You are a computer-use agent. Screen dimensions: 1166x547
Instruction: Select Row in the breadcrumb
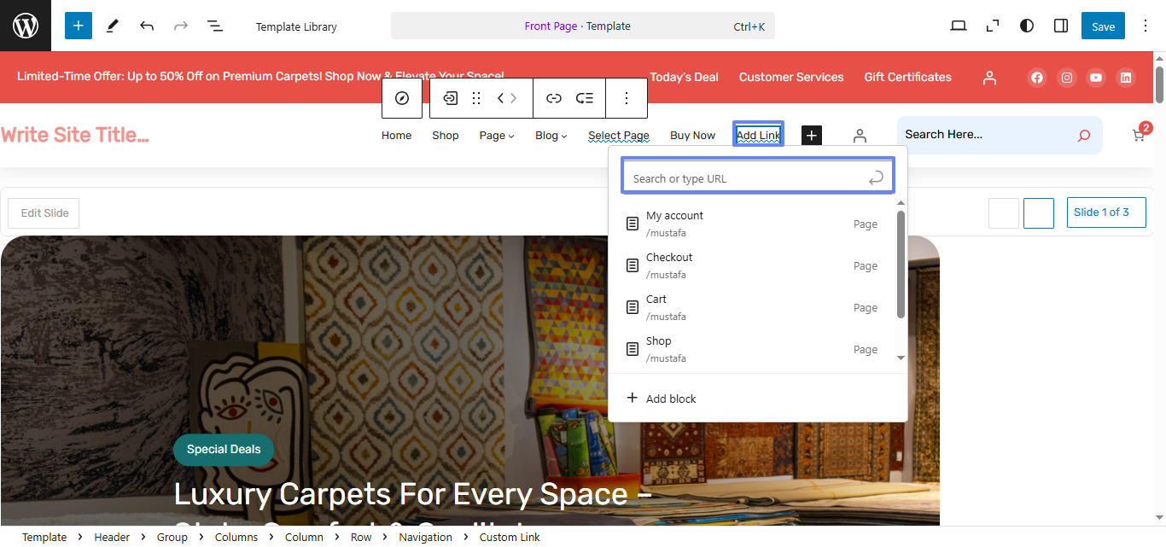361,538
